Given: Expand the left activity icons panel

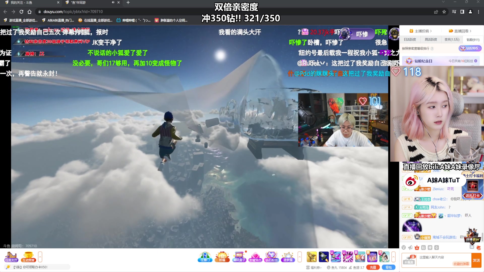Looking at the screenshot, I should click(x=40, y=257).
